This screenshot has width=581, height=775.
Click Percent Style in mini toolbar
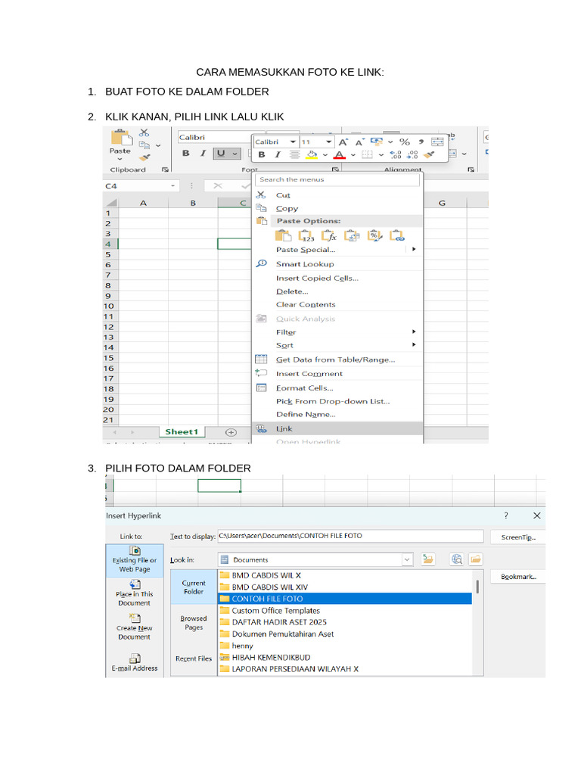[405, 142]
